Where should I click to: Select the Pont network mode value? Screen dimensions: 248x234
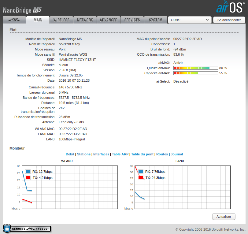coord(62,49)
